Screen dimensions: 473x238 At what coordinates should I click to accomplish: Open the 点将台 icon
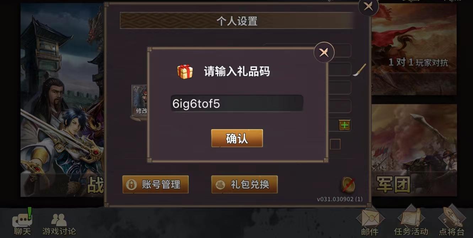point(452,221)
